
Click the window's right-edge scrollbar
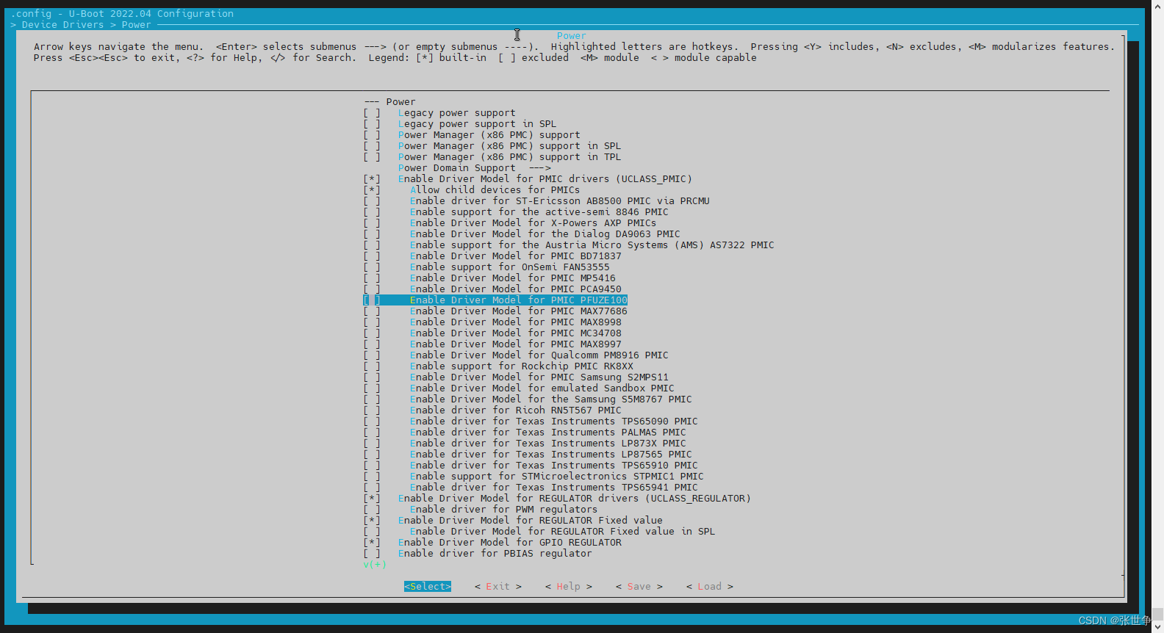tap(1157, 316)
